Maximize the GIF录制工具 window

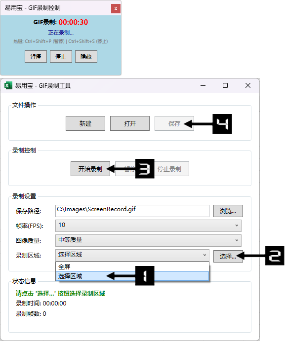tap(225, 85)
